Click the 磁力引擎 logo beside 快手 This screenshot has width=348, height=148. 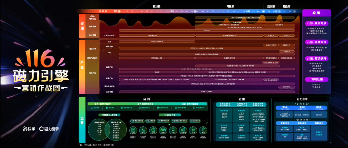49,129
